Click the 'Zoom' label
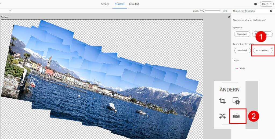The image size is (275, 139). click(196, 11)
